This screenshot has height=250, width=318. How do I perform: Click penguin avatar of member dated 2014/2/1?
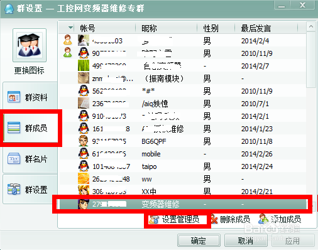84,116
